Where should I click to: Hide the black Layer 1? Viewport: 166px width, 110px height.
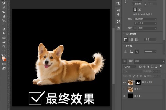pyautogui.click(x=124, y=96)
